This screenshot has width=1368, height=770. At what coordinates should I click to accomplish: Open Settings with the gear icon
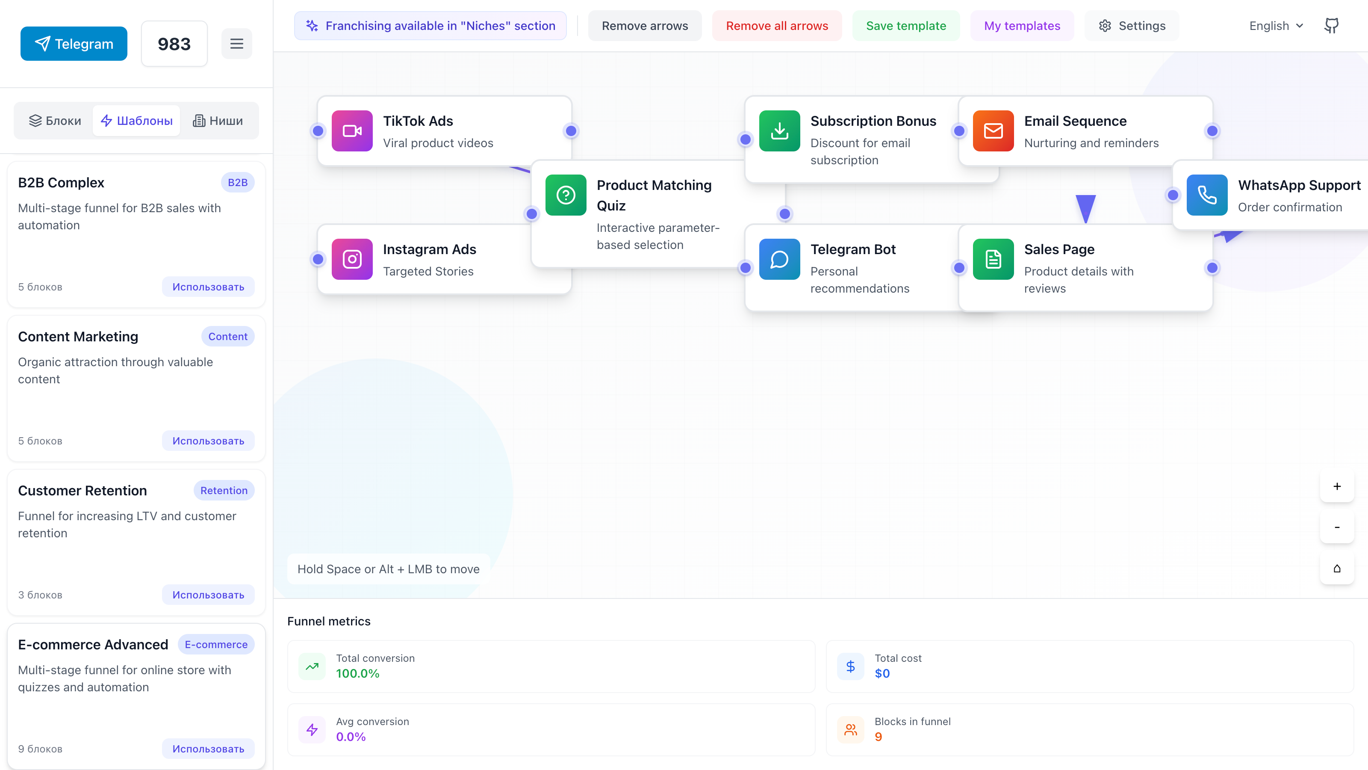point(1132,26)
